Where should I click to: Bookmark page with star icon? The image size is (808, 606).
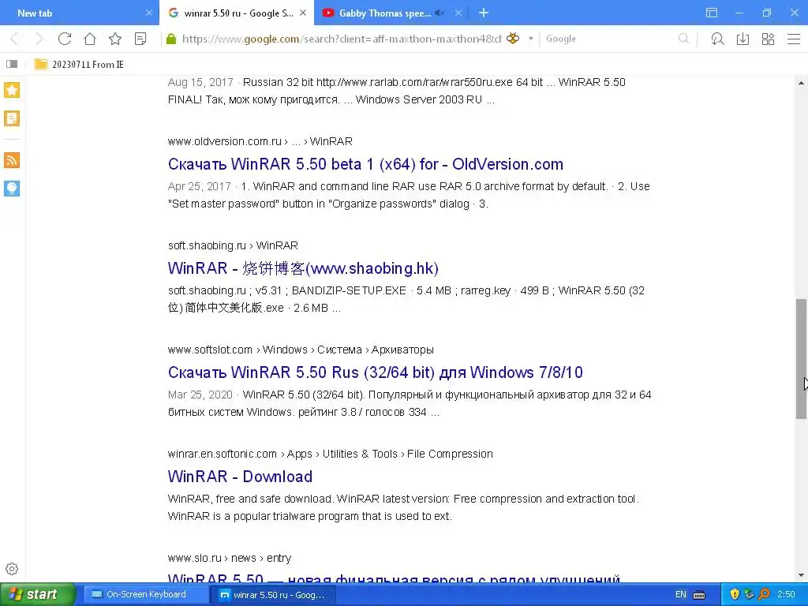[115, 39]
